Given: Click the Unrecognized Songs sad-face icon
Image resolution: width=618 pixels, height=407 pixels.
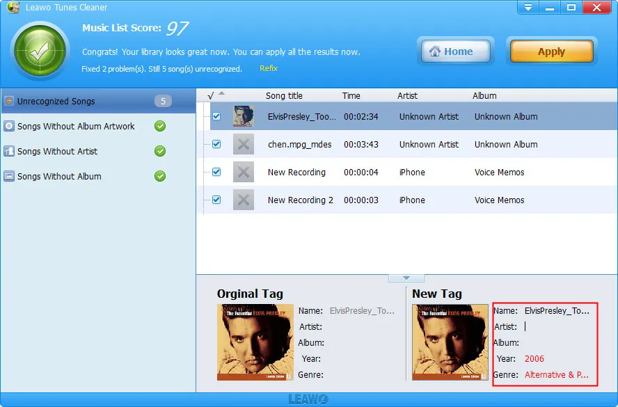Looking at the screenshot, I should pos(9,101).
